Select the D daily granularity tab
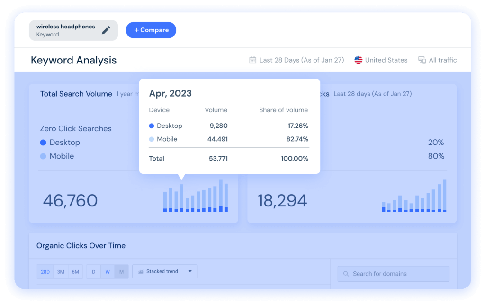Viewport: 485px width, 305px height. (x=93, y=271)
